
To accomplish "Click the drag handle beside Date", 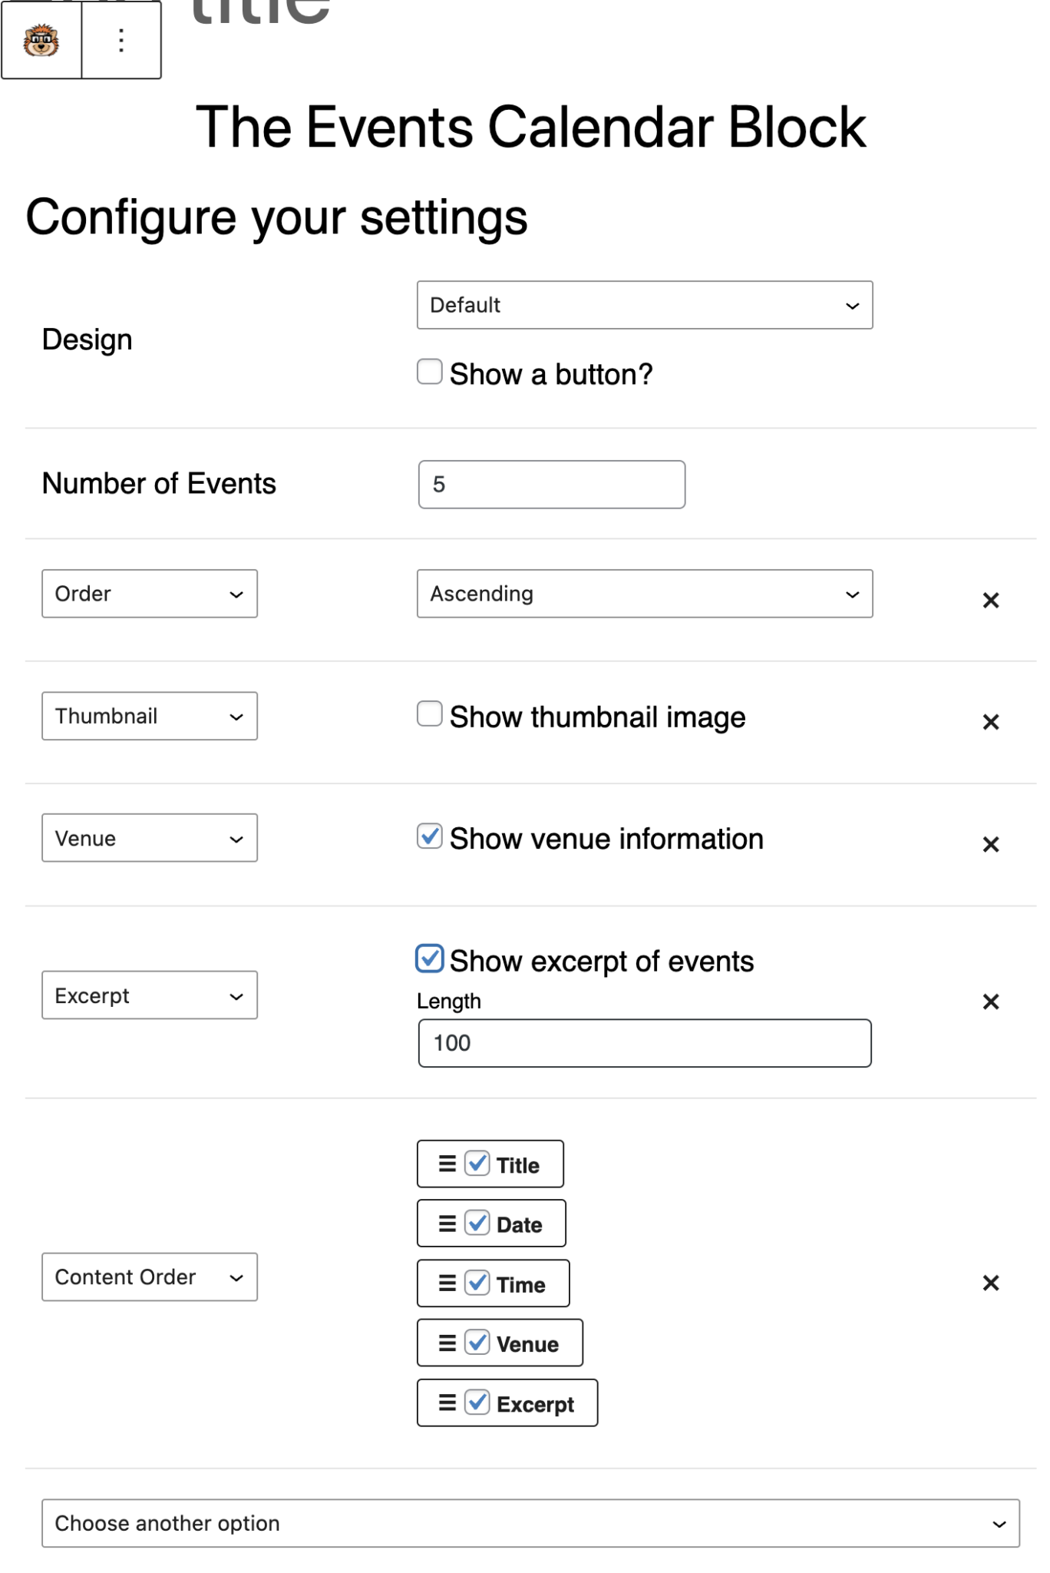I will 447,1224.
